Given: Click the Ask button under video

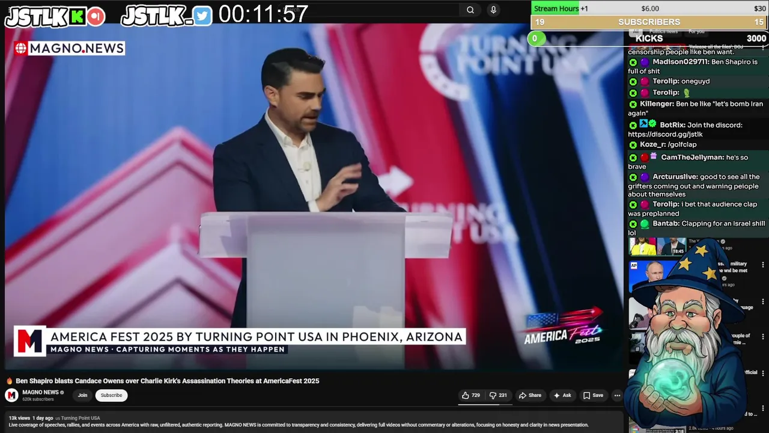Looking at the screenshot, I should [x=562, y=395].
